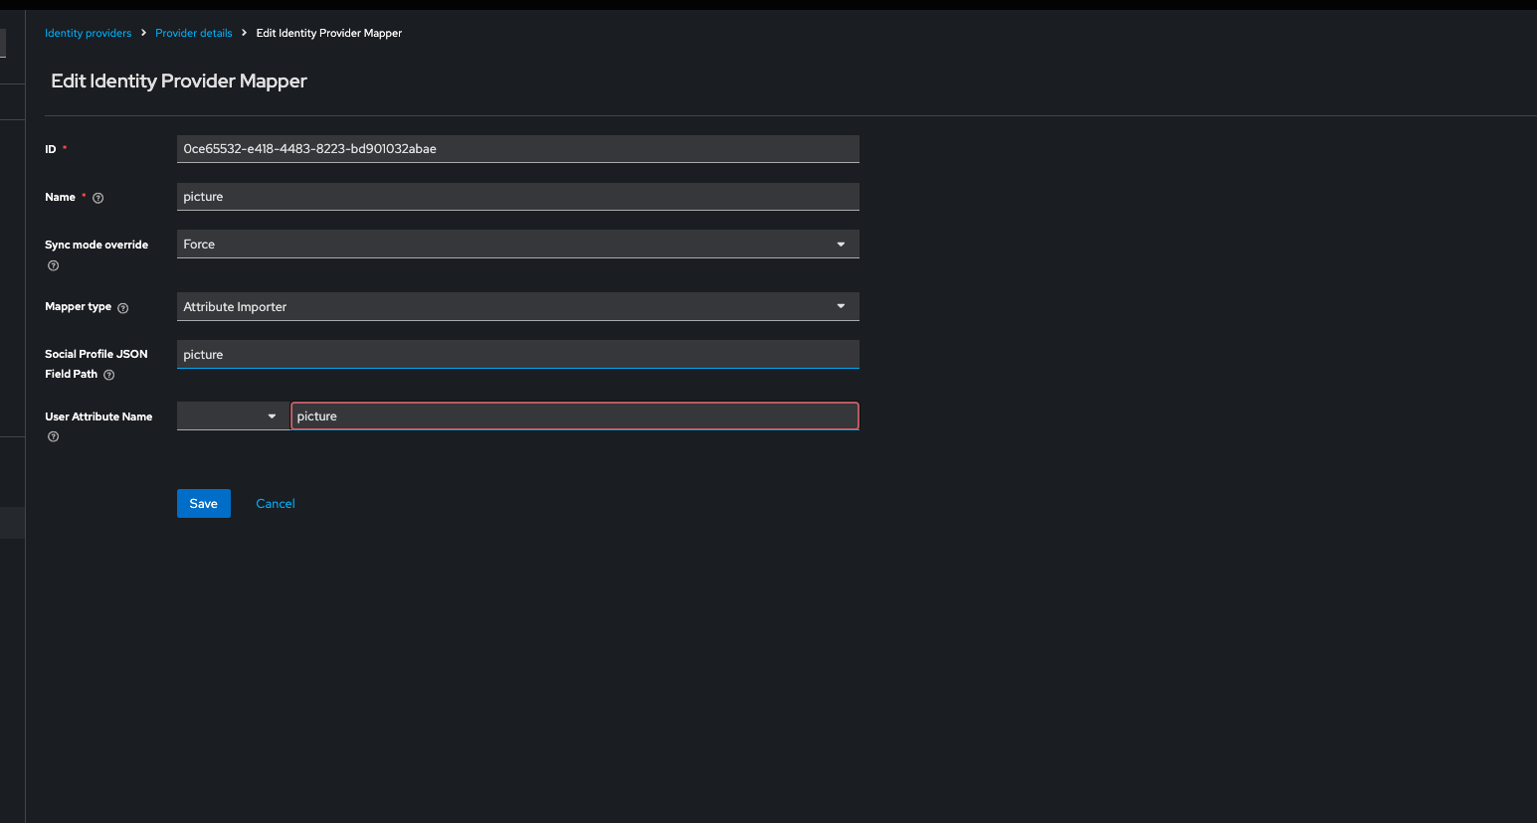The width and height of the screenshot is (1537, 823).
Task: Show help for Social Profile JSON Field Path
Action: (109, 375)
